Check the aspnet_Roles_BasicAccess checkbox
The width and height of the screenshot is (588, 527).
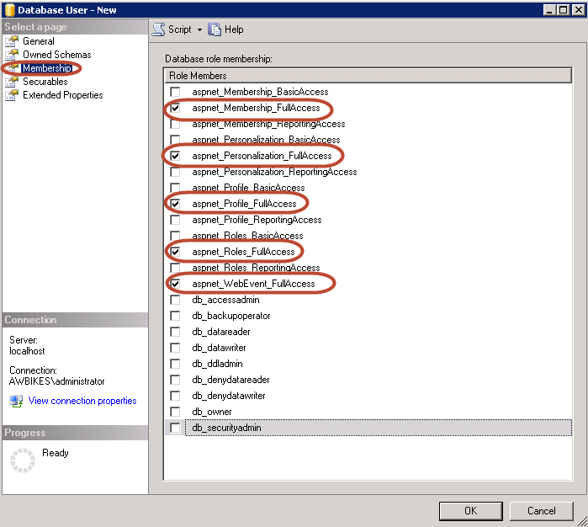click(x=175, y=236)
